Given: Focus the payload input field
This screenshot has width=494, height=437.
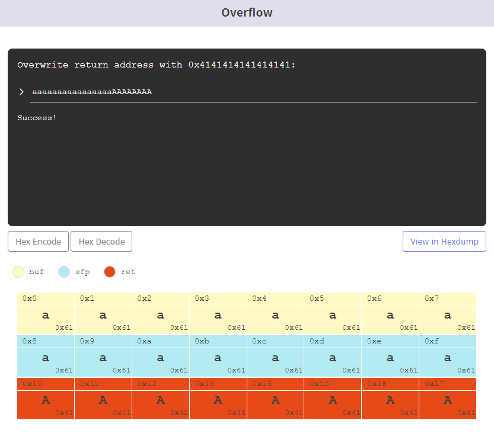Looking at the screenshot, I should coord(253,92).
